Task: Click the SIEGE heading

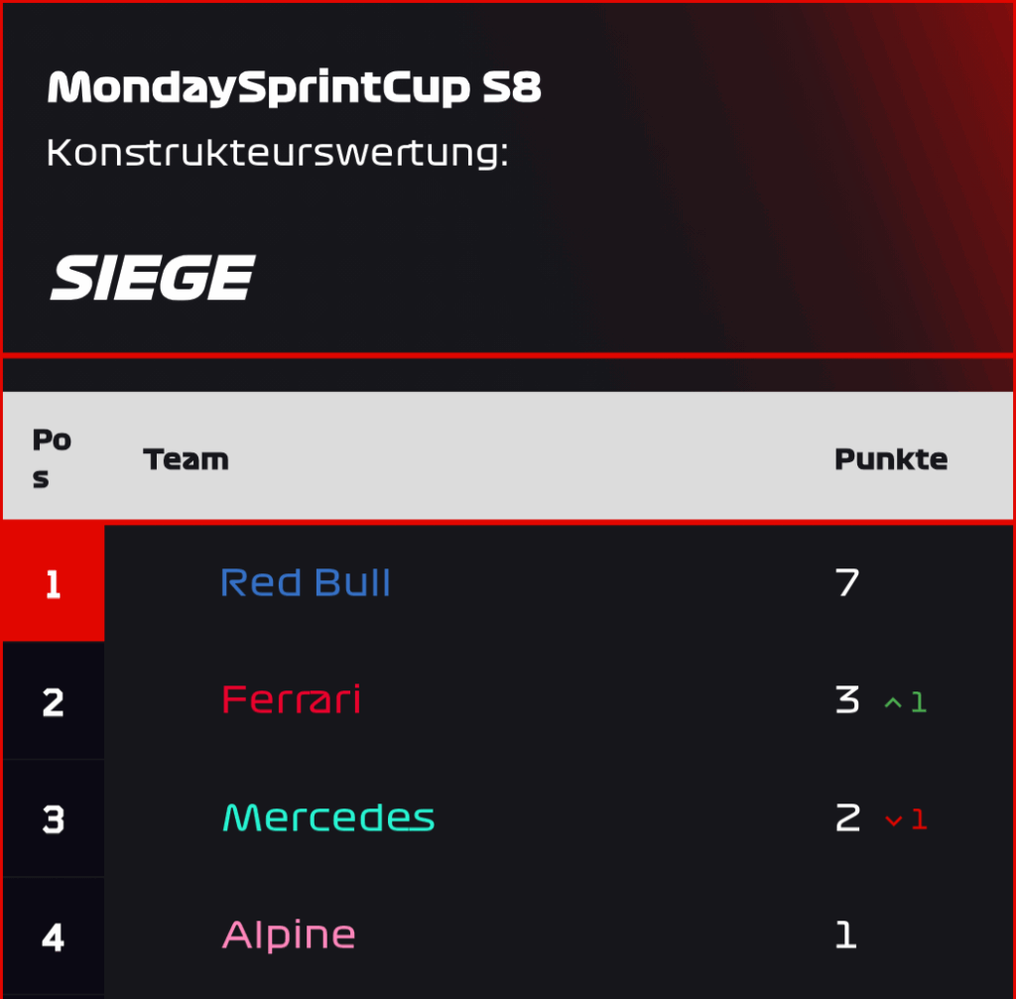Action: [153, 278]
